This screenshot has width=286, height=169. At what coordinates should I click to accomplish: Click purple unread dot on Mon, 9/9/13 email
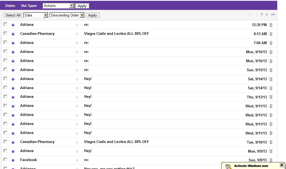click(13, 151)
